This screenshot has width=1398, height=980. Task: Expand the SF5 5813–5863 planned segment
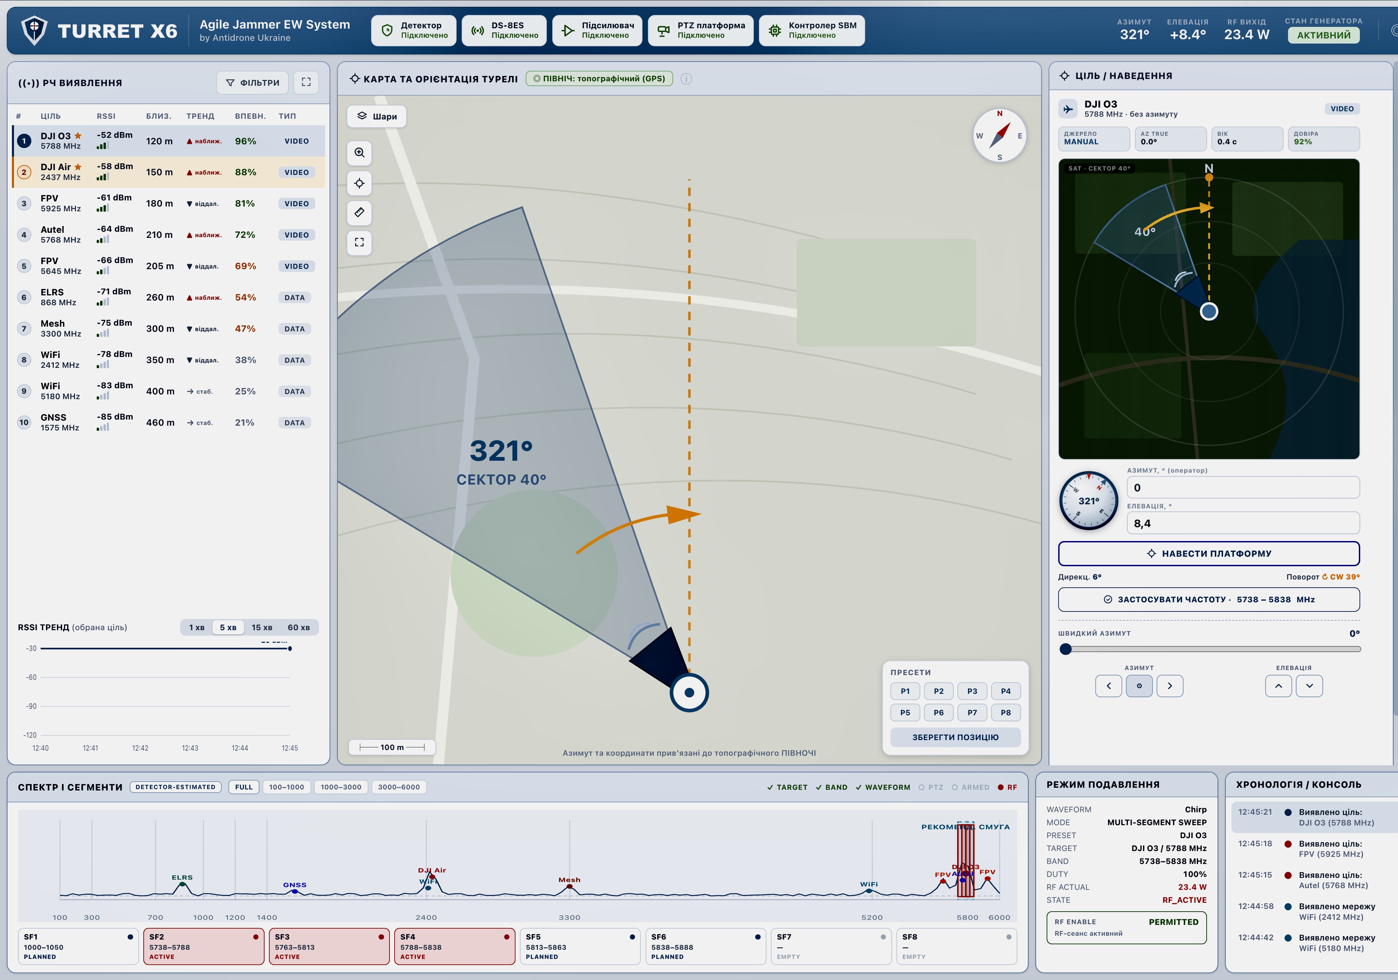coord(579,946)
